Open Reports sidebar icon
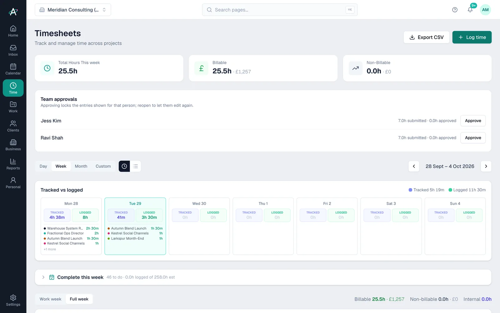500x313 pixels. pyautogui.click(x=13, y=164)
